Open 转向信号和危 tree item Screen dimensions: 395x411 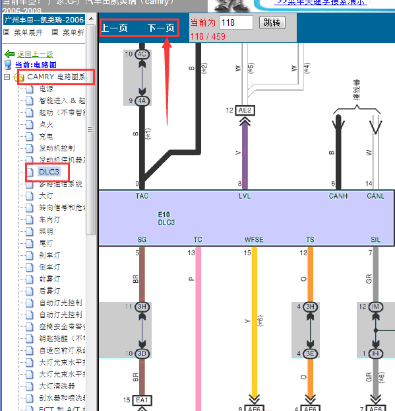62,207
